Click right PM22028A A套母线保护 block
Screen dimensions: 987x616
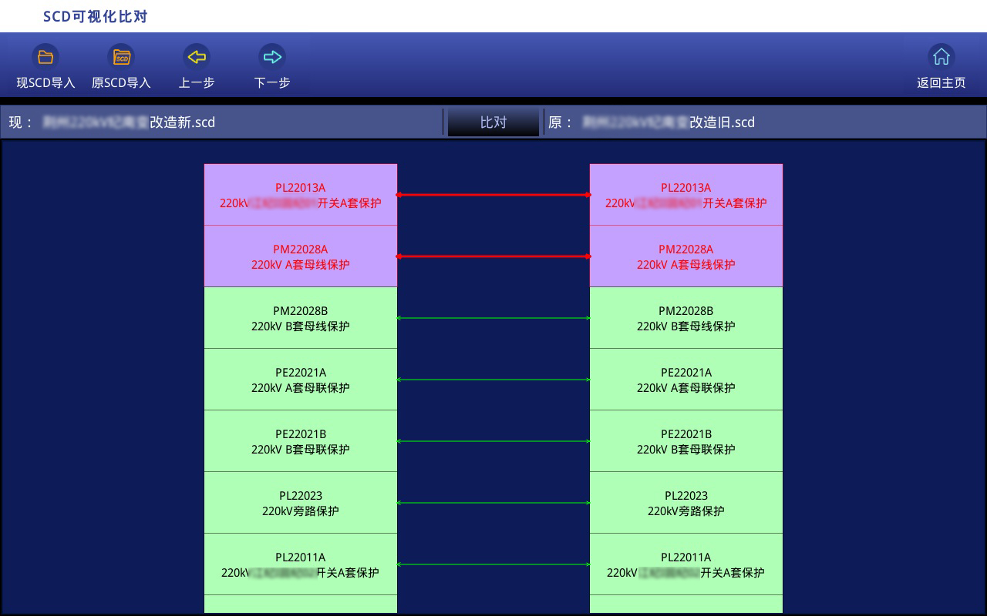point(686,256)
